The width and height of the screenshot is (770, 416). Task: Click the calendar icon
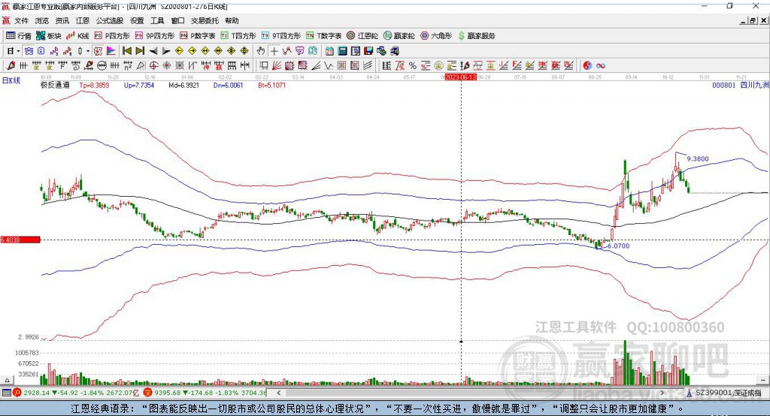[x=329, y=51]
